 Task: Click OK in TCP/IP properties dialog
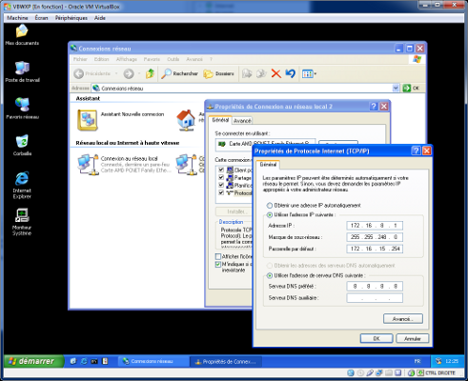376,338
